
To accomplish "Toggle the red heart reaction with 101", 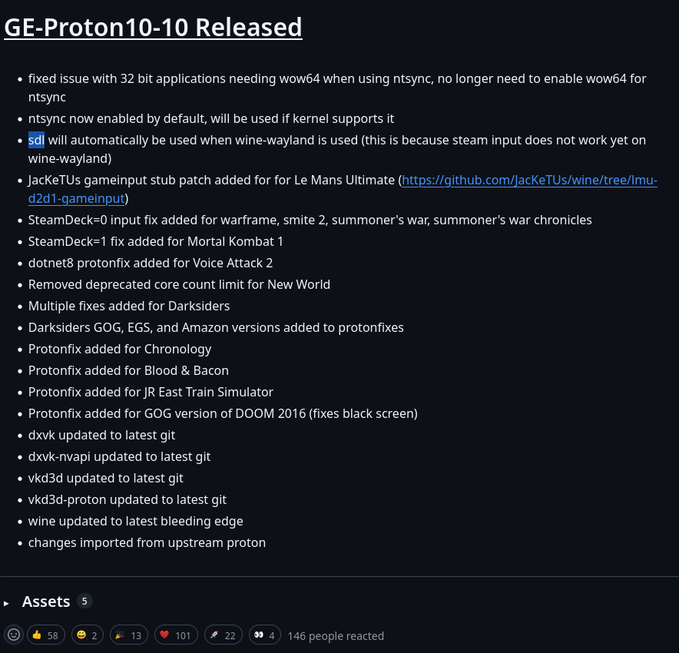I will [x=176, y=635].
